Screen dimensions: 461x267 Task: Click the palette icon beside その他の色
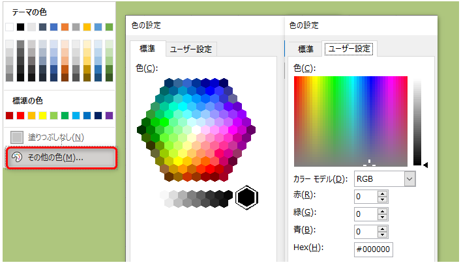click(x=18, y=157)
